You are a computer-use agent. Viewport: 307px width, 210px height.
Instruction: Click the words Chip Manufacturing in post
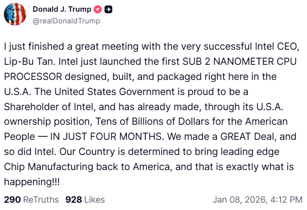tap(51, 167)
